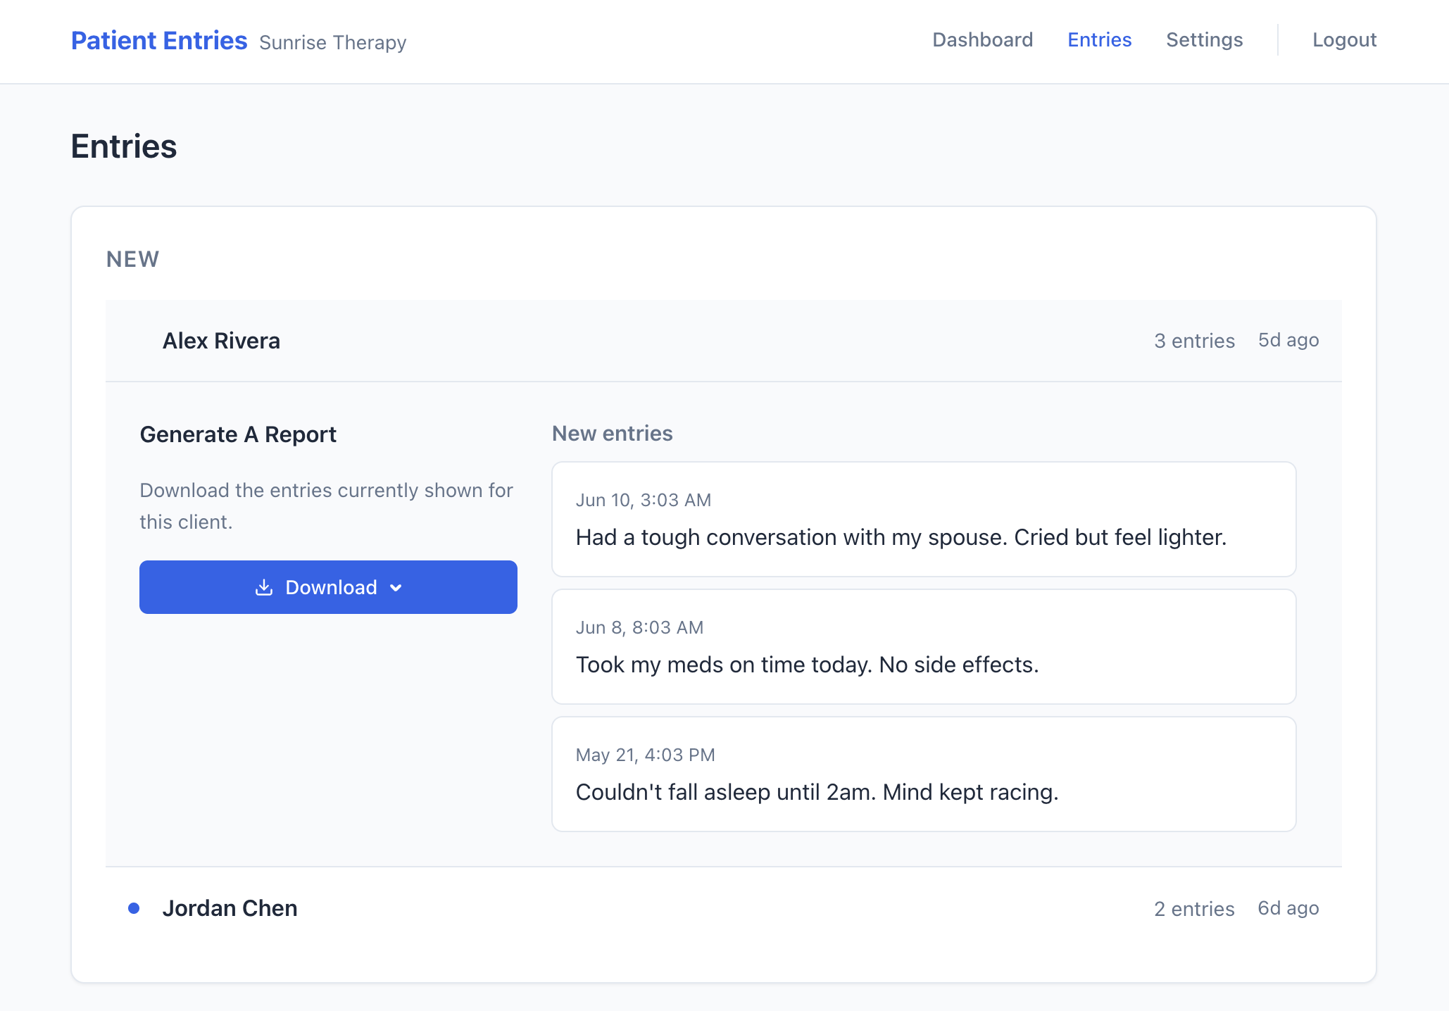Click the "Entries" page heading
The image size is (1449, 1011).
[124, 146]
